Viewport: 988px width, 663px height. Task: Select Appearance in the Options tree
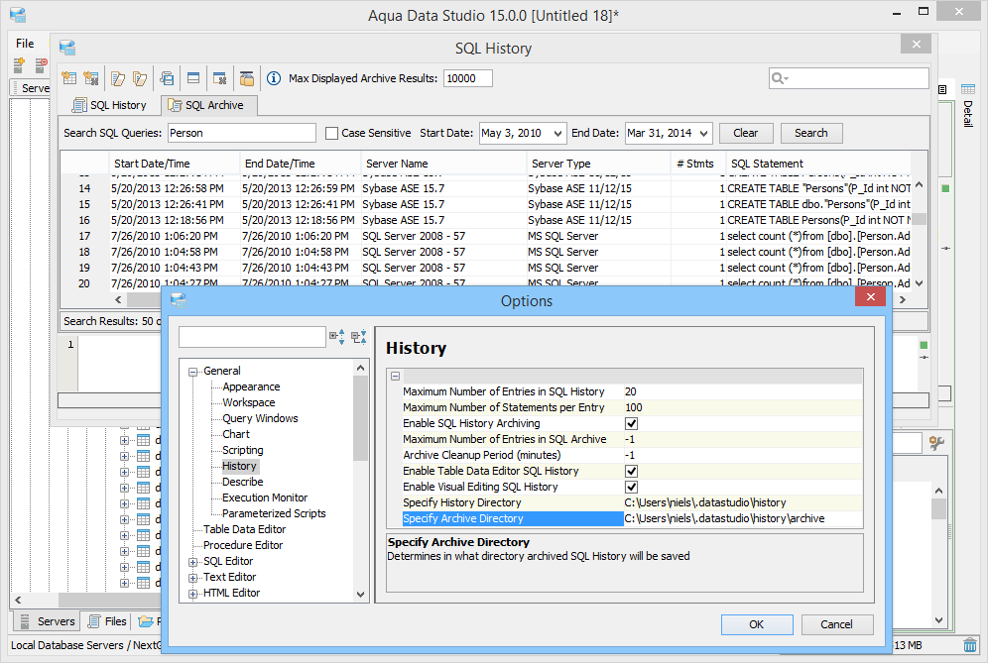pyautogui.click(x=251, y=387)
